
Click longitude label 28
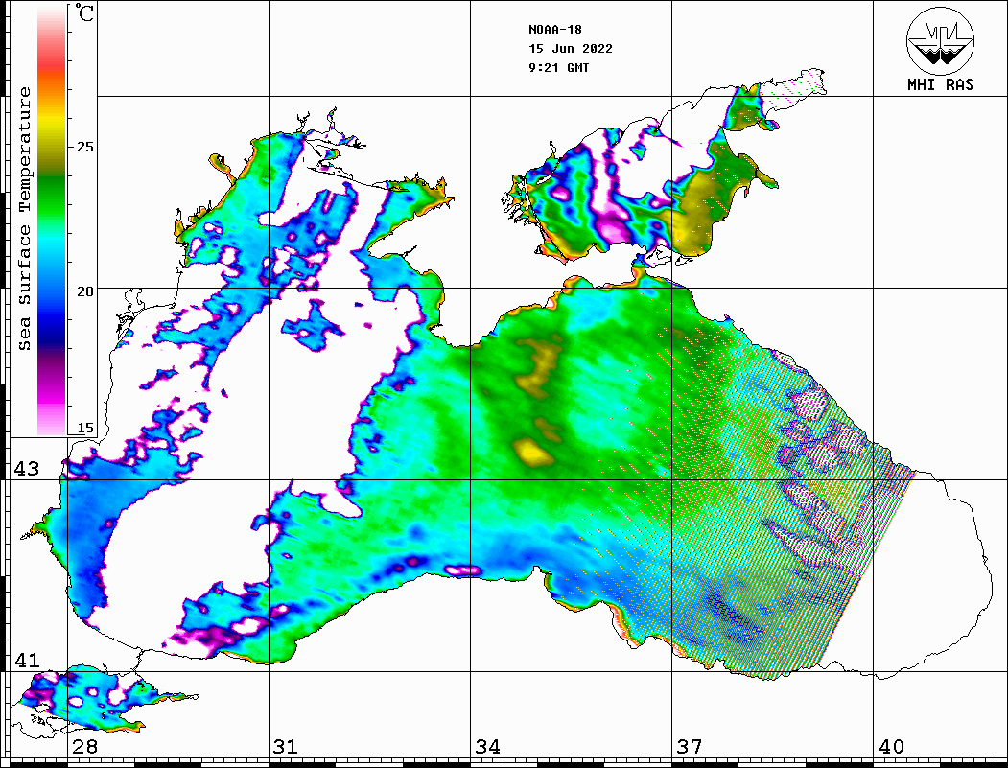(x=84, y=747)
